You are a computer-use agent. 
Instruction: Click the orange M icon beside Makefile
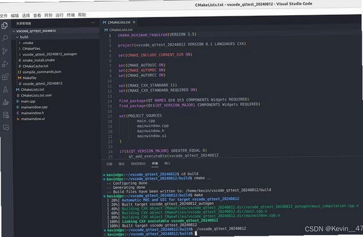[x=20, y=78]
